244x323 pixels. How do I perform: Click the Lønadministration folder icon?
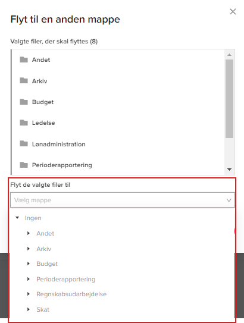pos(24,143)
